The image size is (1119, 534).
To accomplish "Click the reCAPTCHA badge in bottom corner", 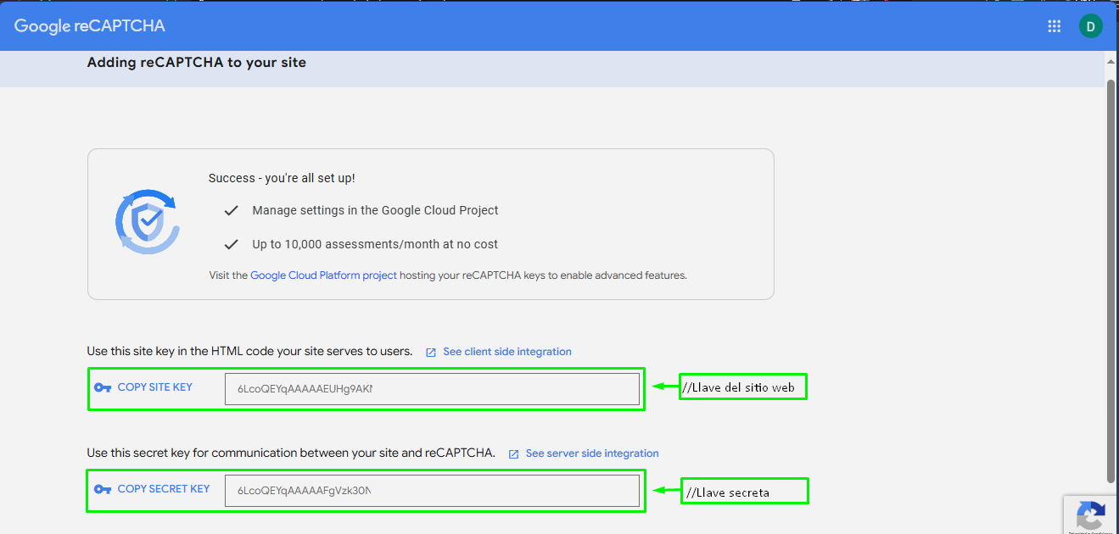I will 1091,515.
